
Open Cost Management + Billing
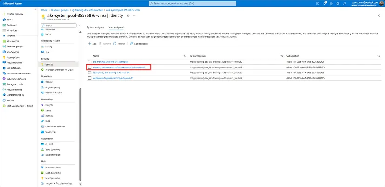[20, 106]
